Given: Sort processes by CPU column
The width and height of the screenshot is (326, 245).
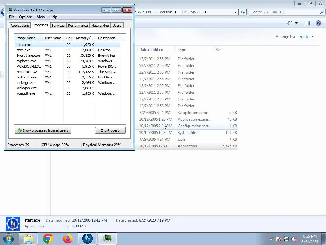Looking at the screenshot, I should point(69,38).
